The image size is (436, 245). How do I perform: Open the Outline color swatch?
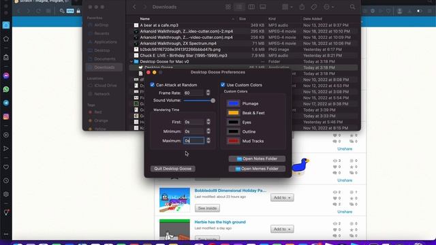[233, 131]
